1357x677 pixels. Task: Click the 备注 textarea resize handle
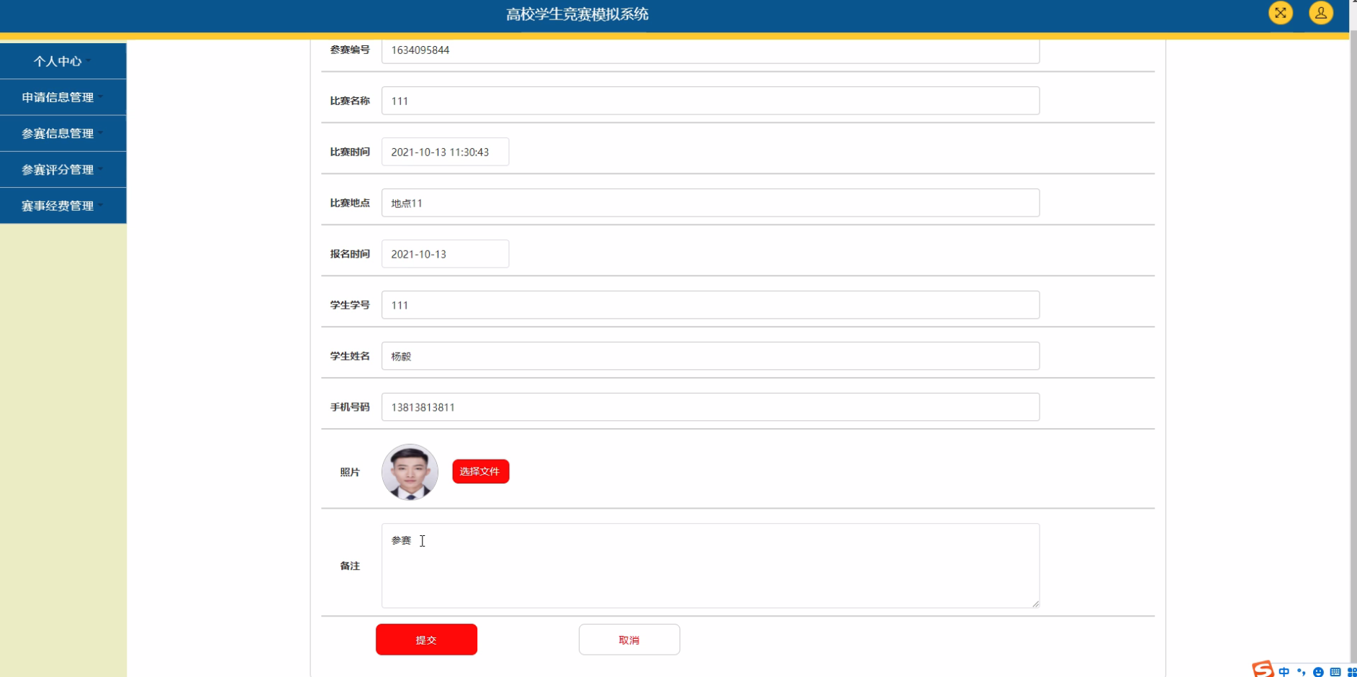click(1035, 604)
